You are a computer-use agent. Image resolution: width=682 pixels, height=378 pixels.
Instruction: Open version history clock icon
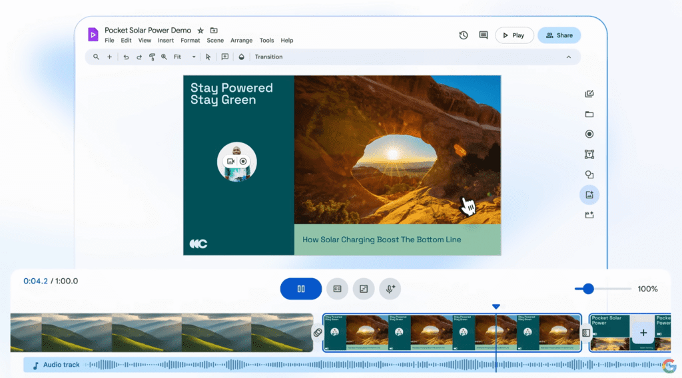(464, 35)
